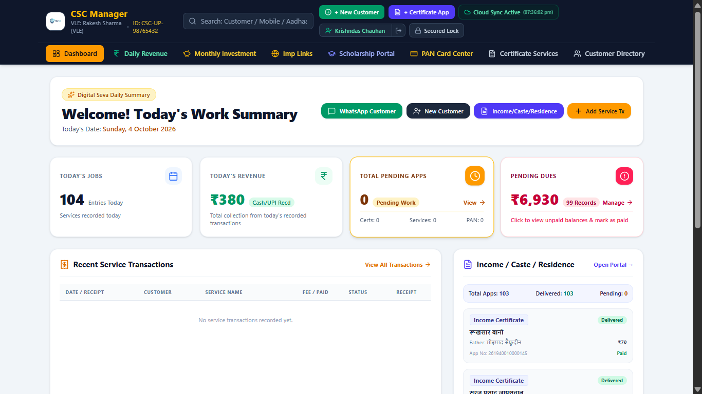This screenshot has height=394, width=702.
Task: Open PAN Card Center tab
Action: tap(441, 53)
